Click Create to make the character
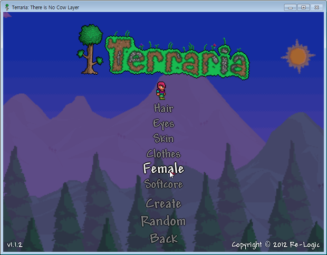Image resolution: width=327 pixels, height=255 pixels. (163, 203)
